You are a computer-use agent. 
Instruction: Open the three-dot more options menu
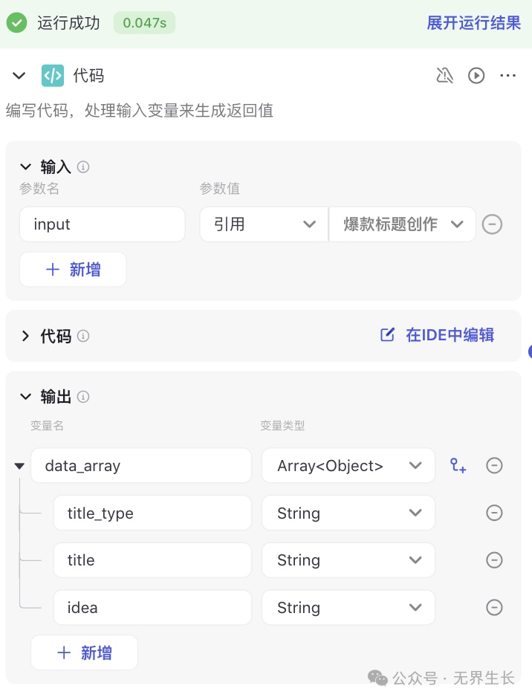[x=508, y=75]
